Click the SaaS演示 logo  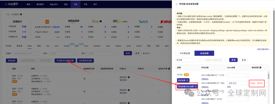[11, 4]
